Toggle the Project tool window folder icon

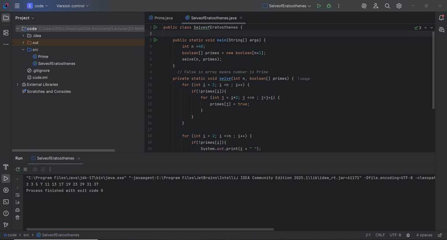point(6,18)
